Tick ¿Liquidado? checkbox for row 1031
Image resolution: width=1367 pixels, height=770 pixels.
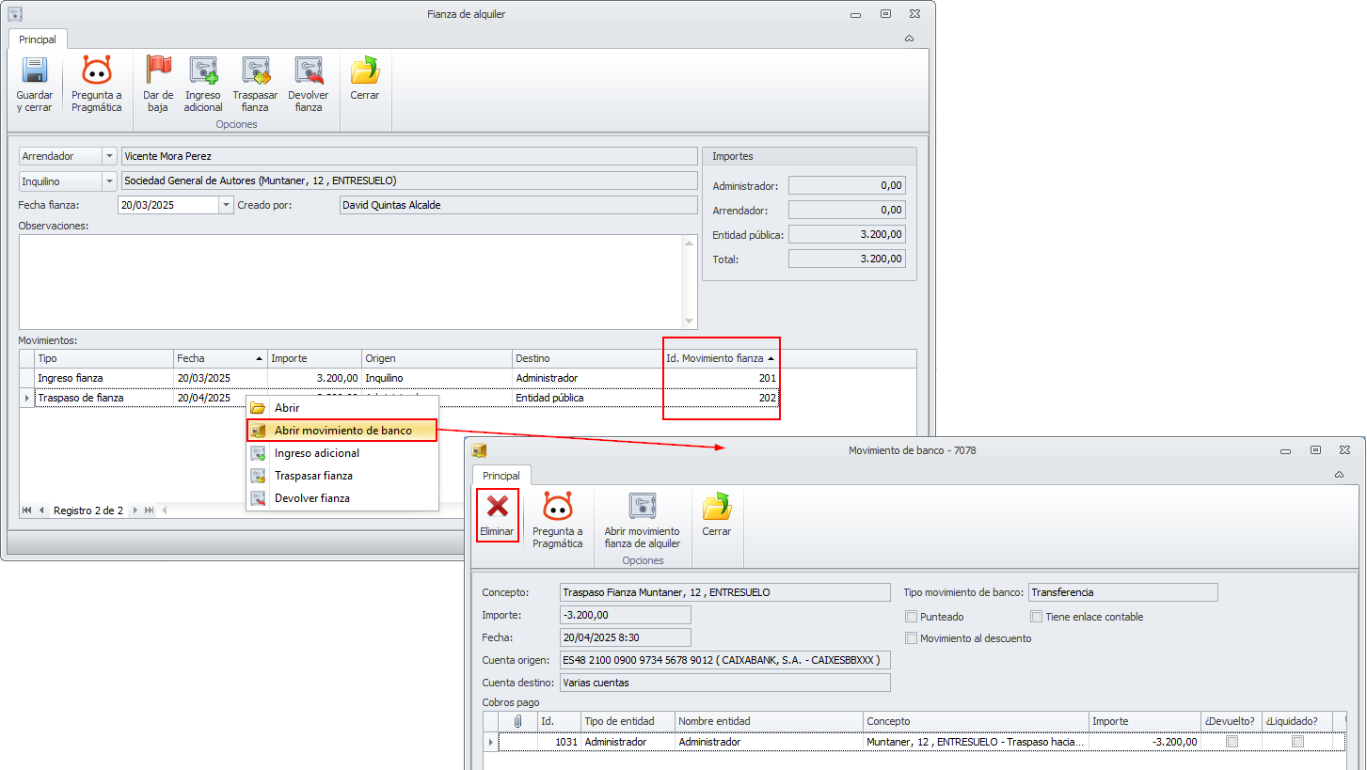[x=1298, y=742]
